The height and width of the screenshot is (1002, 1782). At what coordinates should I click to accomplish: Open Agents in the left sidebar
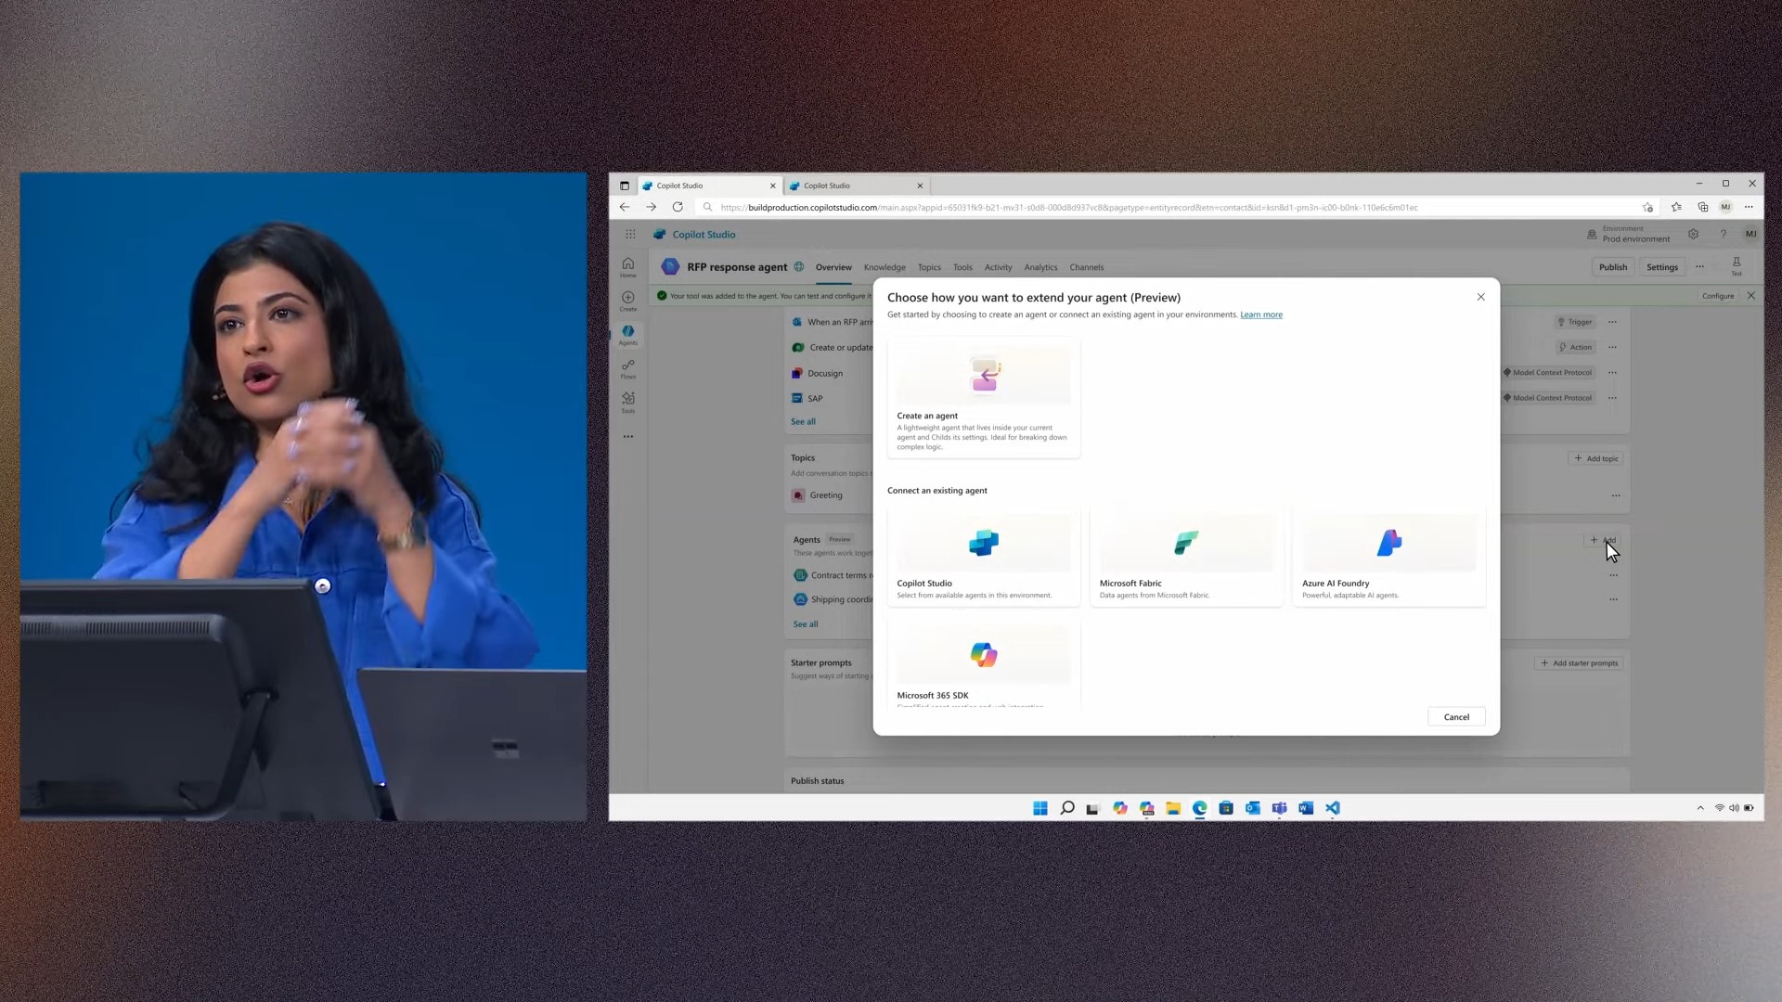tap(628, 335)
